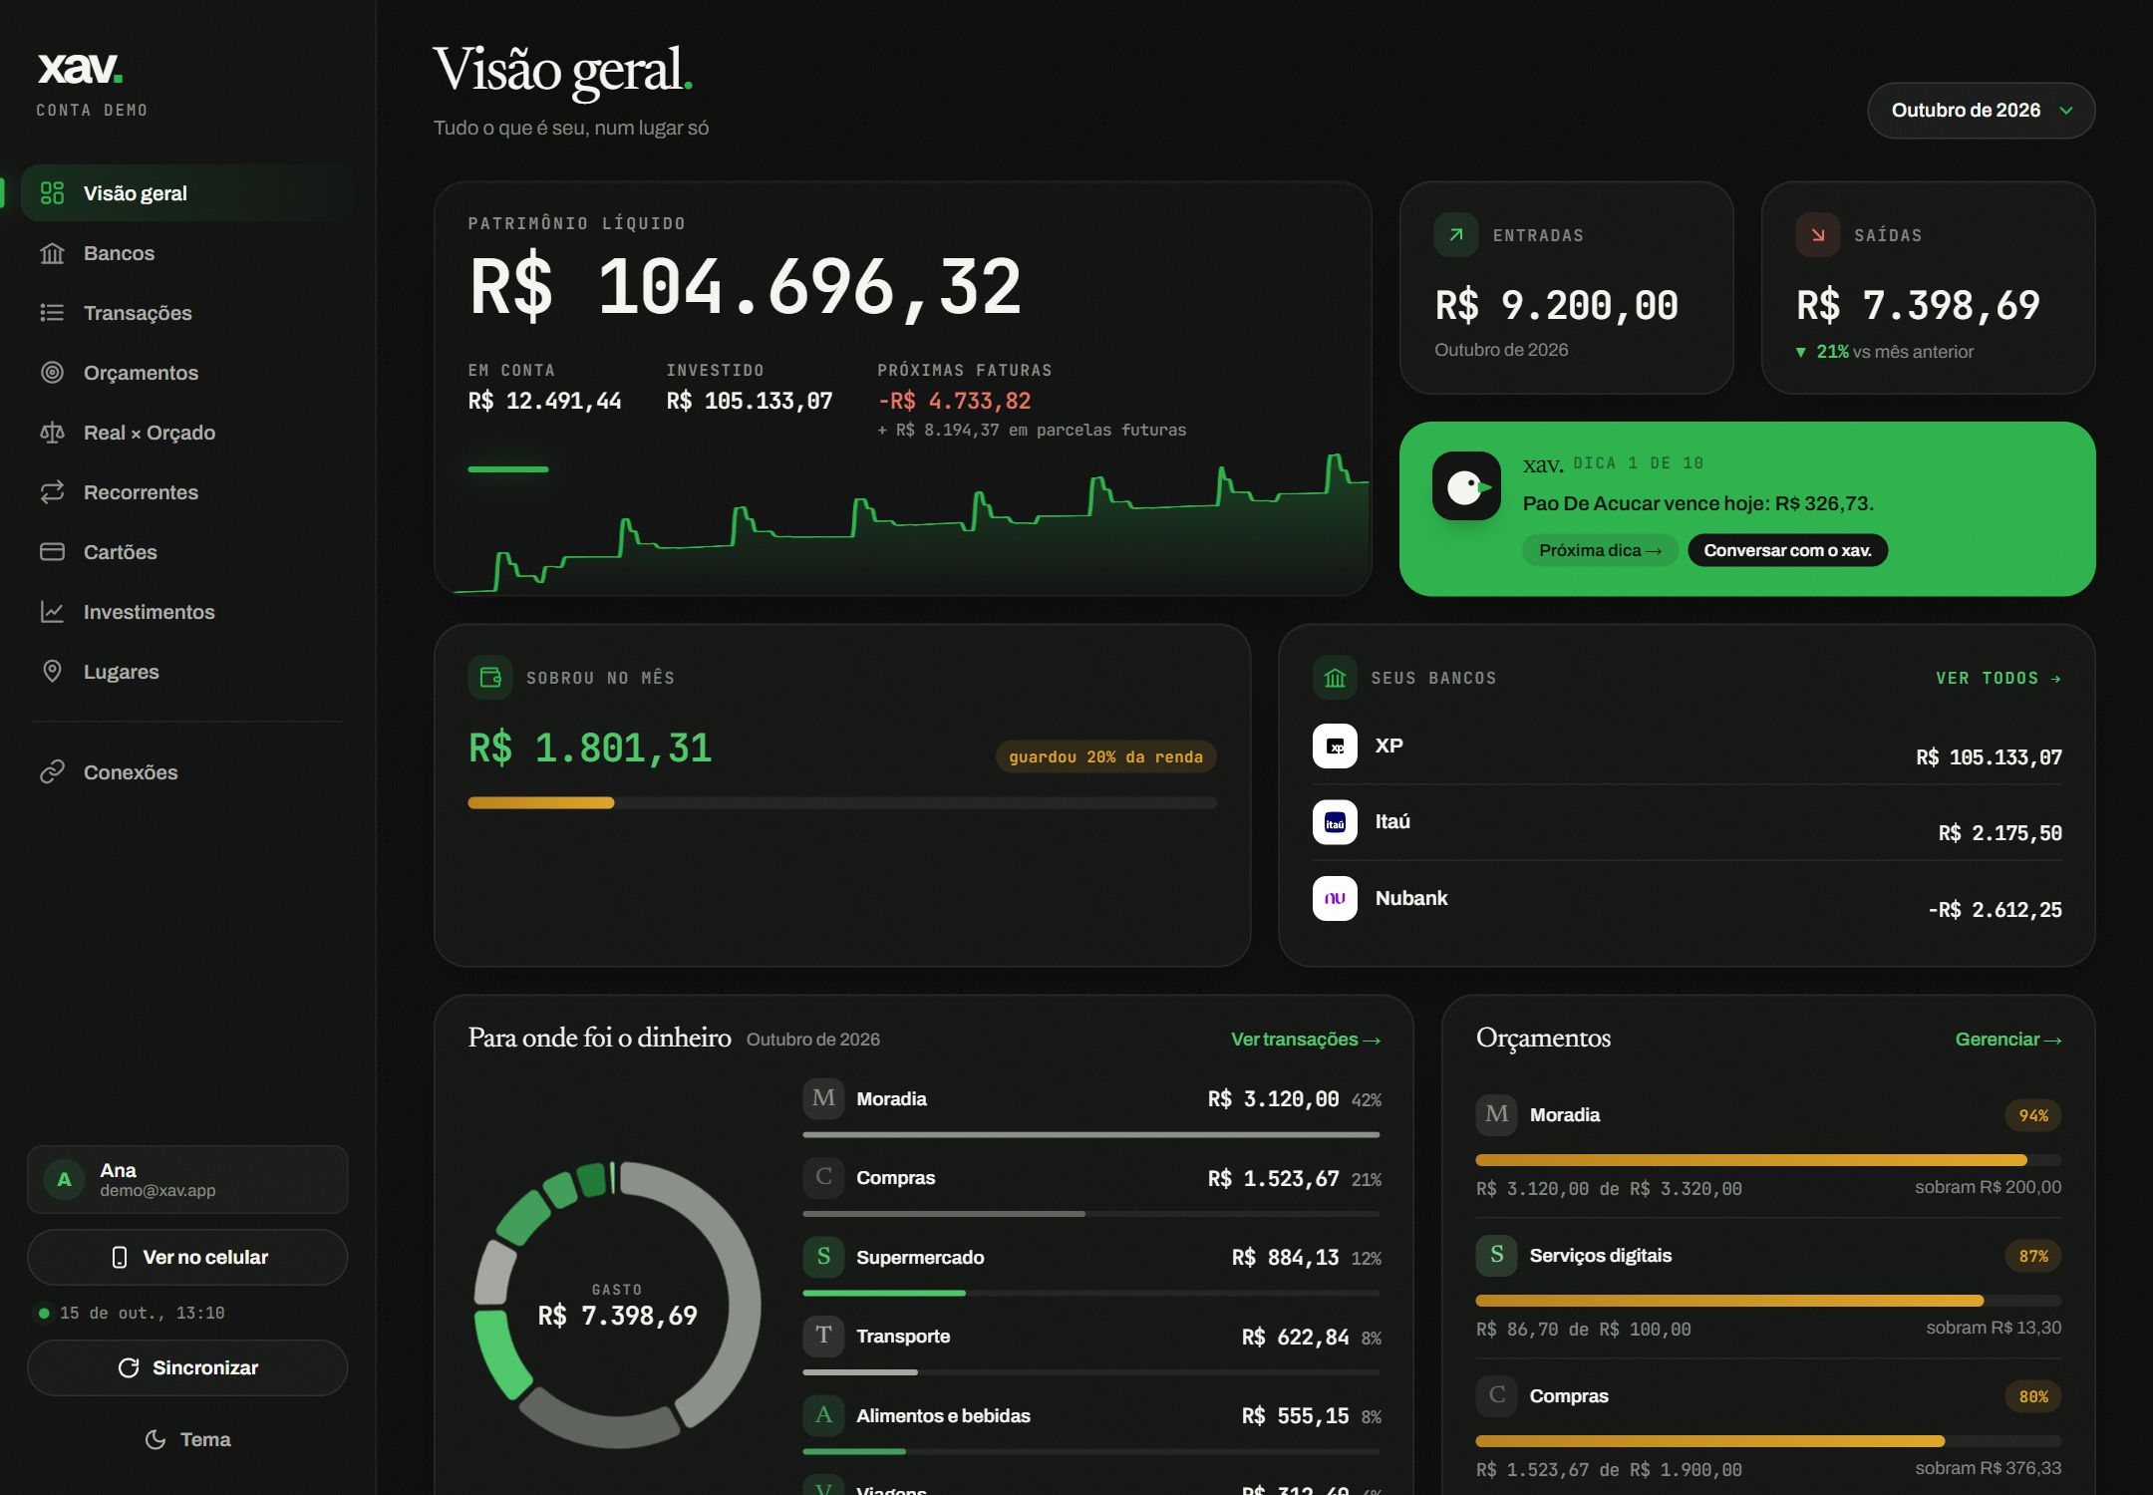Click the Nubank logo
The width and height of the screenshot is (2153, 1495).
click(1335, 898)
